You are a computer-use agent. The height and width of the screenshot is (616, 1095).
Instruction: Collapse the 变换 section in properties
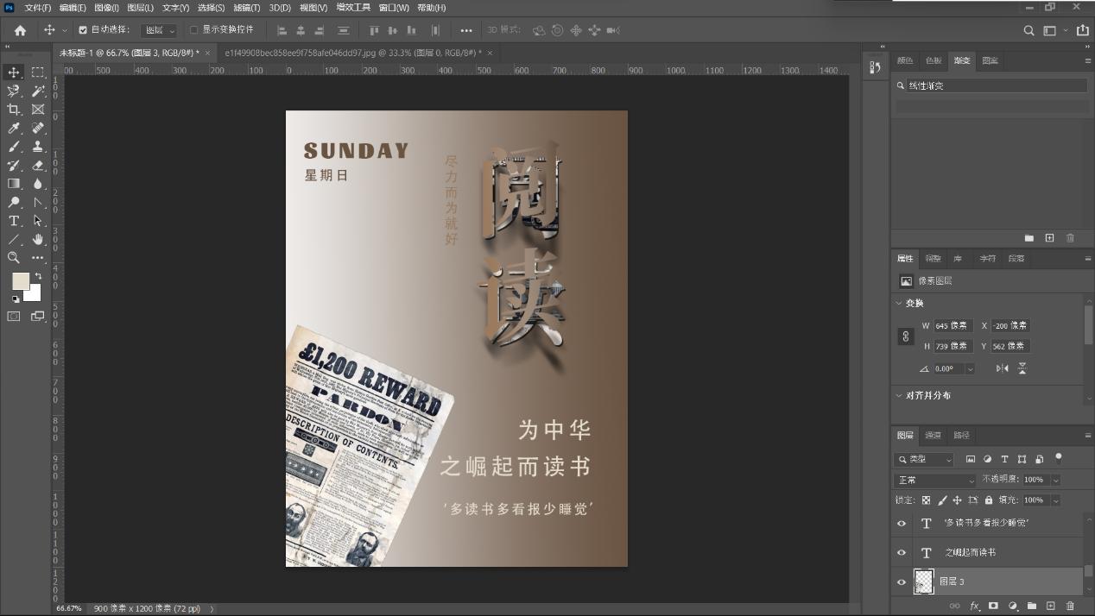(x=899, y=303)
